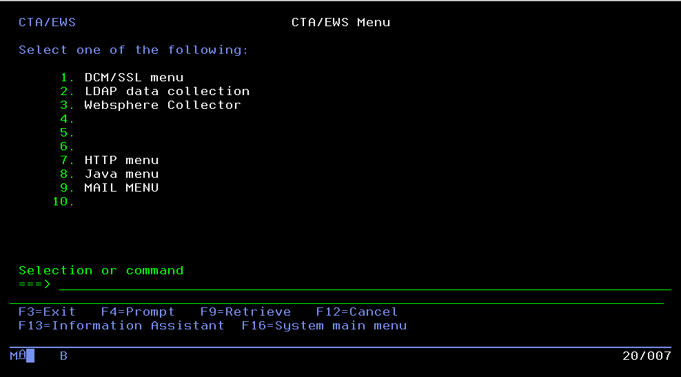
Task: Click the number 7. option marker
Action: click(68, 161)
